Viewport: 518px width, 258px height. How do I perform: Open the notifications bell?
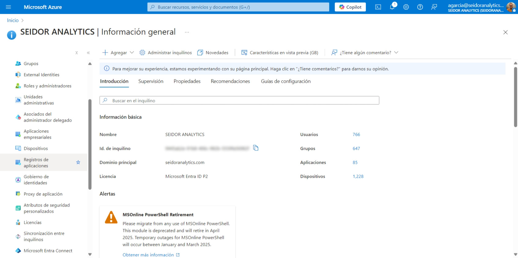(x=392, y=7)
